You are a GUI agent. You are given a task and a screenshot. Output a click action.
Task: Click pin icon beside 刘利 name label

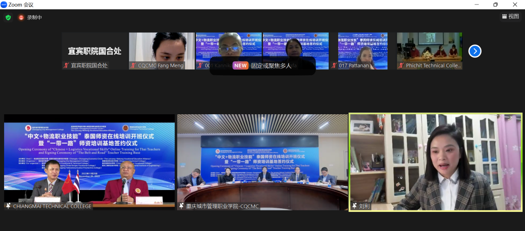pos(354,206)
